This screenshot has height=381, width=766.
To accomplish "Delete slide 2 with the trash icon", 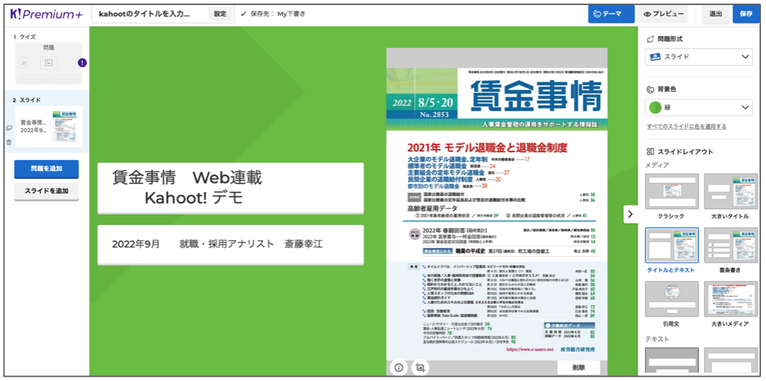I will click(9, 142).
